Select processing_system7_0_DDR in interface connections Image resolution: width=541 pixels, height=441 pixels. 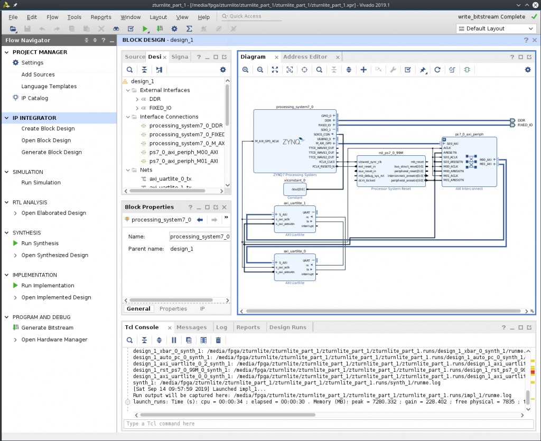click(x=185, y=126)
